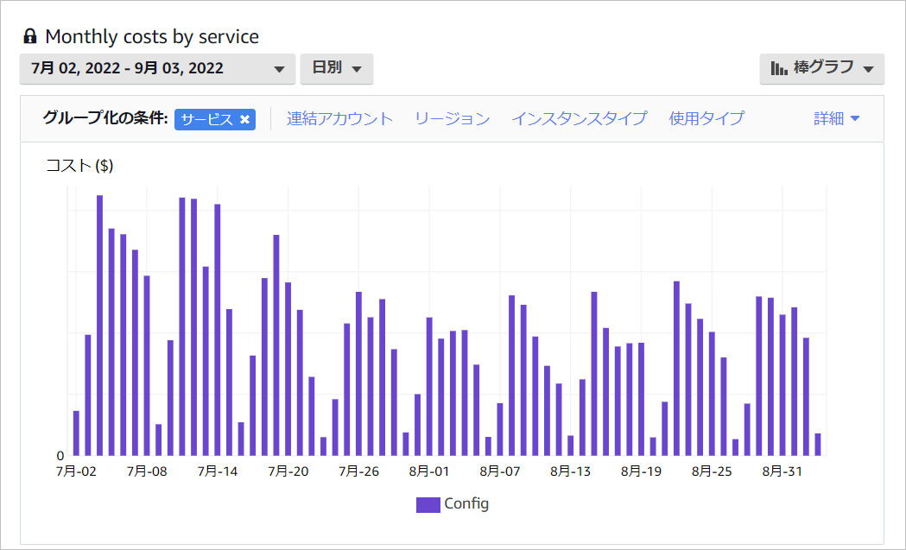Click the tallest bar near 7月-04

coord(100,326)
